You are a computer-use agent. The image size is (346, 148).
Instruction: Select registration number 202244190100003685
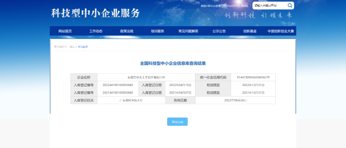118,85
